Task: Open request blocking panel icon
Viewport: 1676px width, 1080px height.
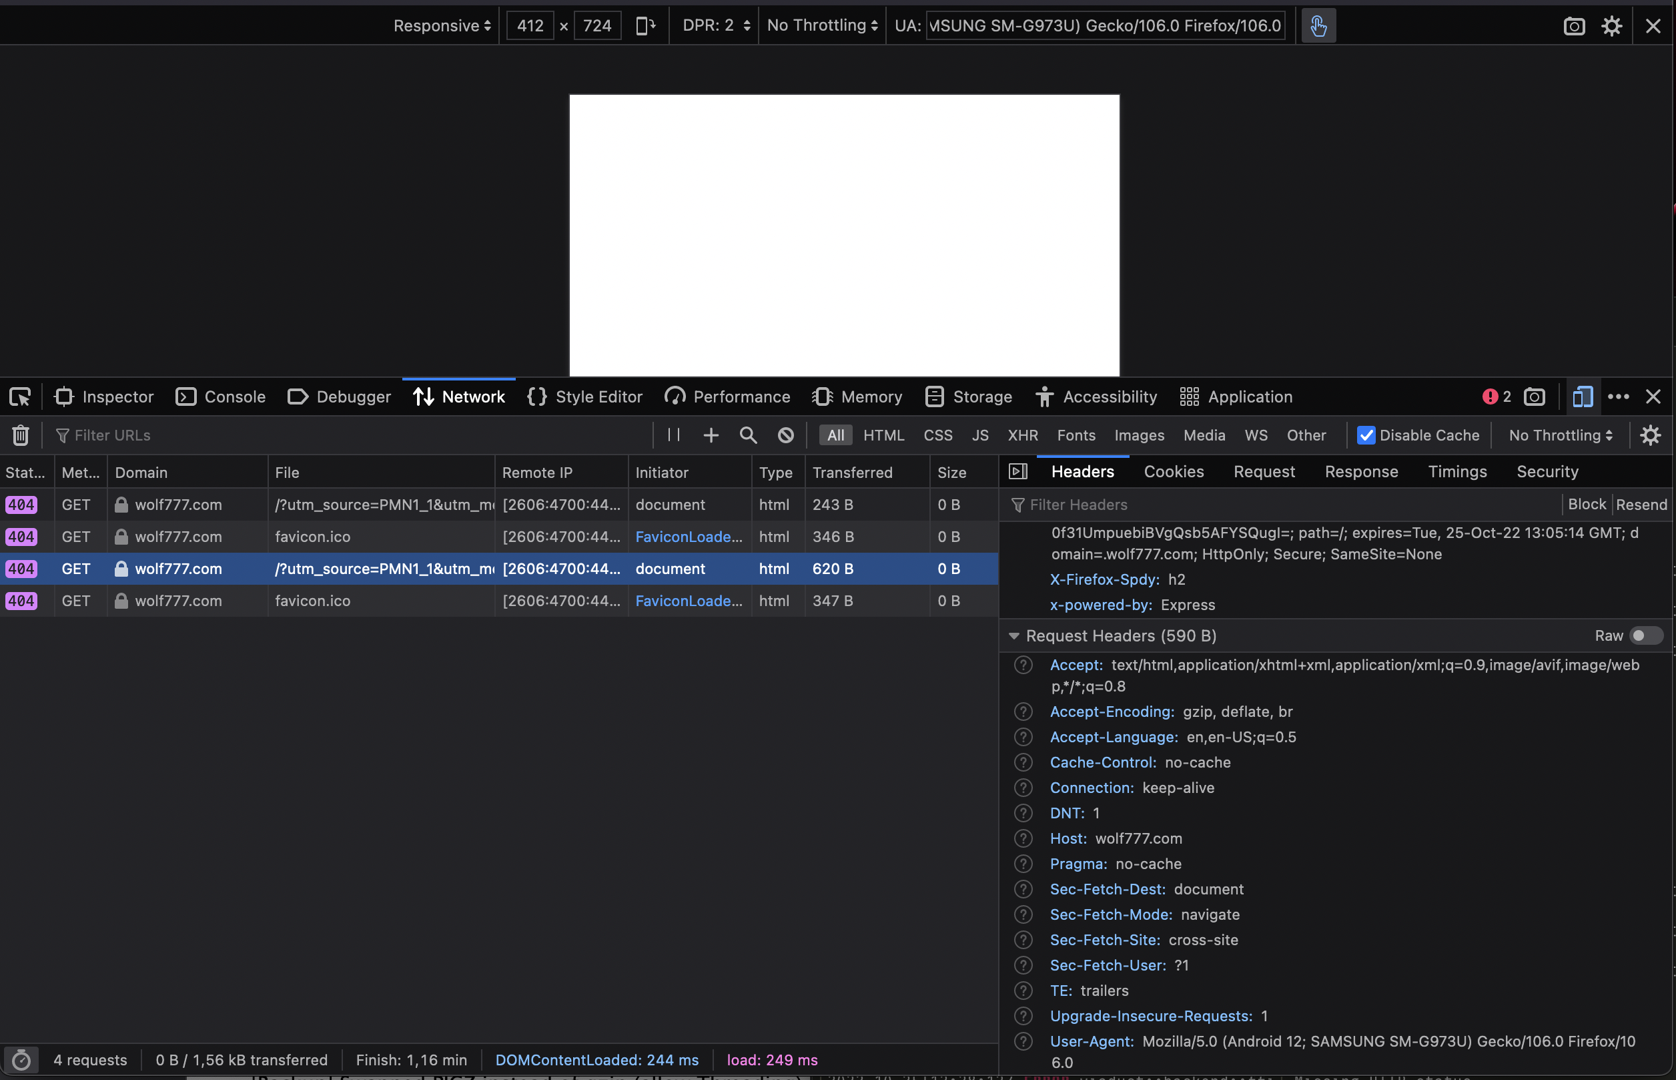Action: (786, 435)
